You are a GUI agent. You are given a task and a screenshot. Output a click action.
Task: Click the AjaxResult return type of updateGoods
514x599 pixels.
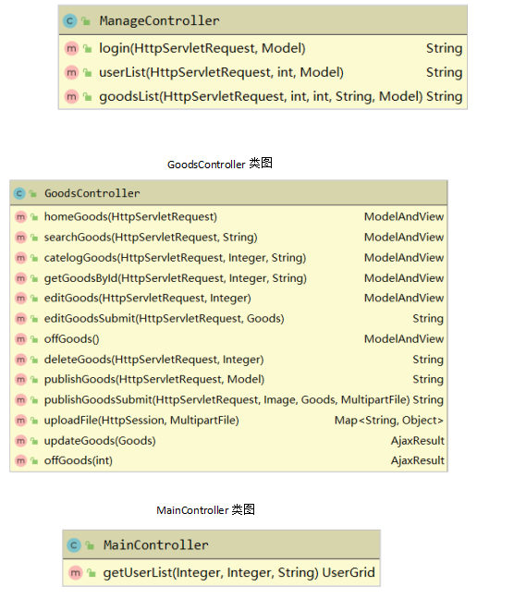point(417,441)
